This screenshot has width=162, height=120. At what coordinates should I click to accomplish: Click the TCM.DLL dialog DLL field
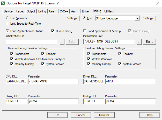pos(94,101)
